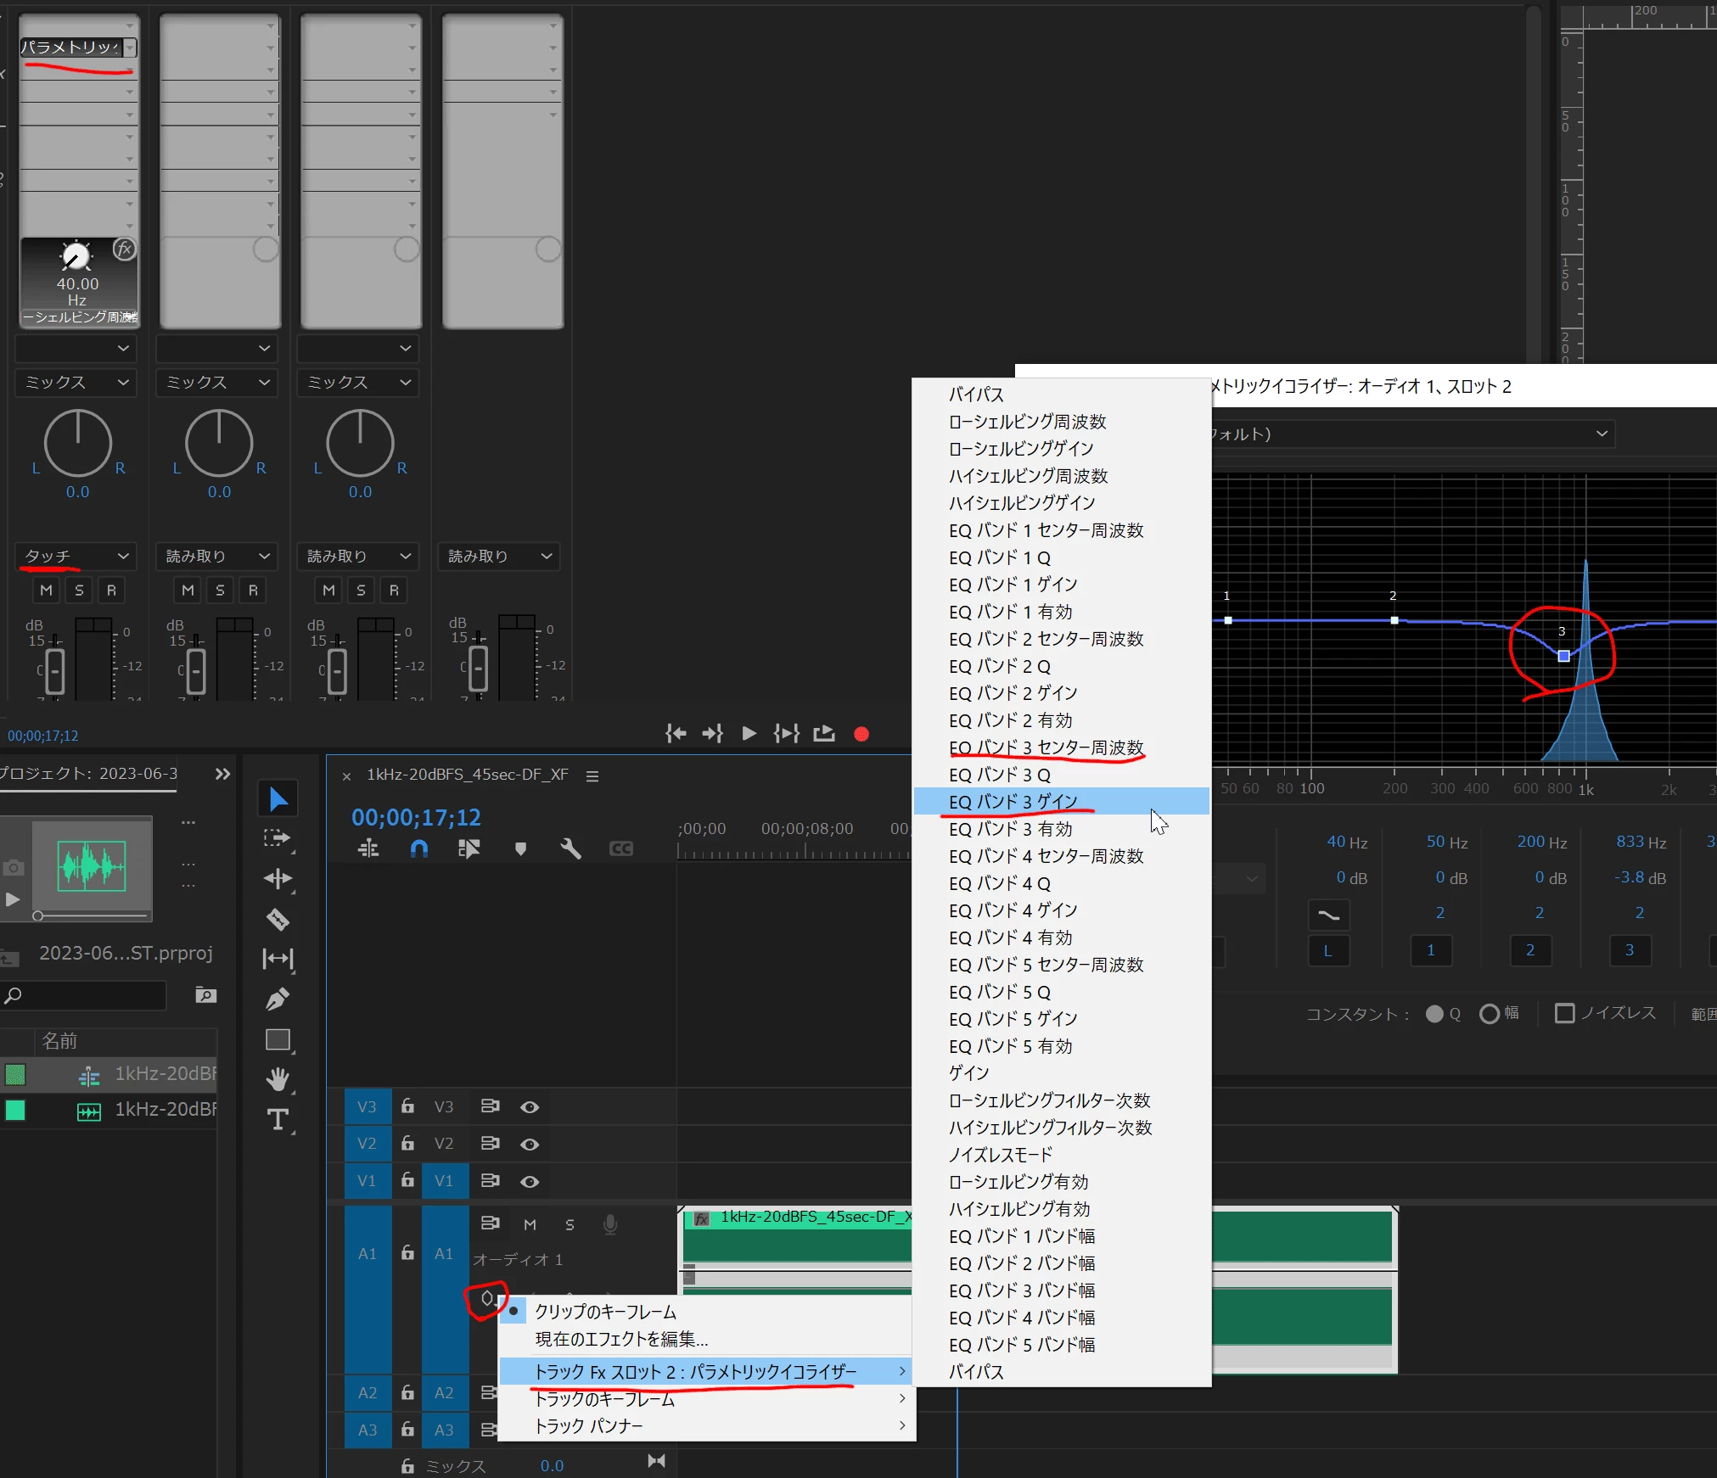Toggle the magnet Snap icon in the timeline
Image resolution: width=1717 pixels, height=1478 pixels.
tap(418, 848)
